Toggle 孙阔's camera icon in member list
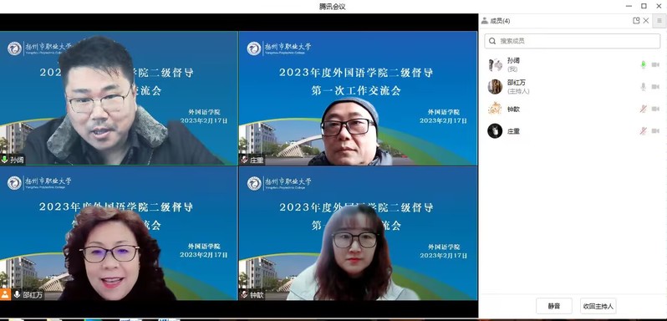 (x=655, y=64)
